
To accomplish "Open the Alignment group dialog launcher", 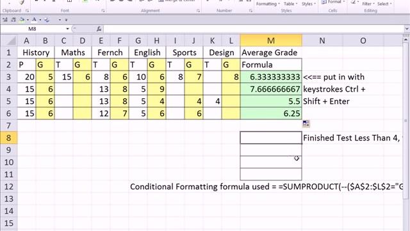I will [198, 11].
